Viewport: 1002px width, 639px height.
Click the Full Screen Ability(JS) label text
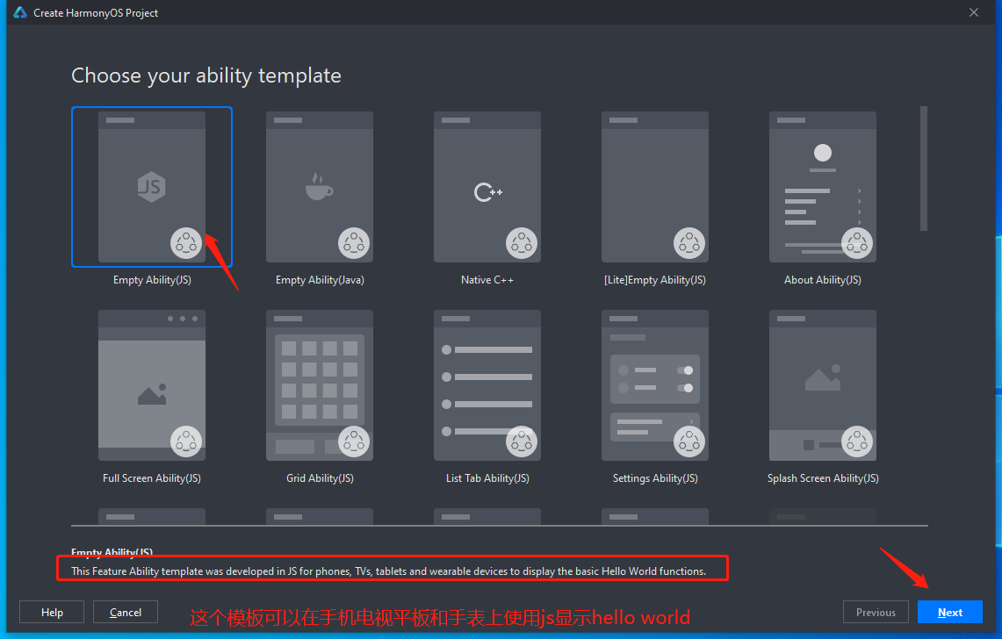[151, 478]
